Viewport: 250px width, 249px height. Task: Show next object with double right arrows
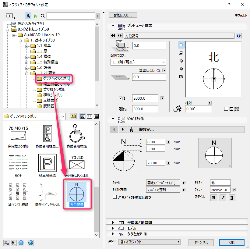[x=120, y=36]
